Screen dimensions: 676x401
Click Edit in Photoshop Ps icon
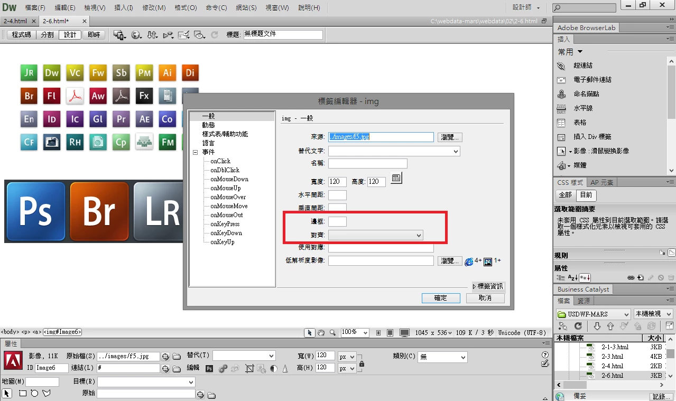209,368
